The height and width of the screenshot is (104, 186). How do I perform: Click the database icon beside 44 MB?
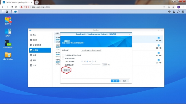point(159,38)
